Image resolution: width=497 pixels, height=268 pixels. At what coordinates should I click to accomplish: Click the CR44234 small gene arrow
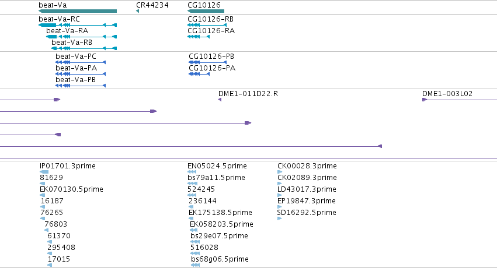[138, 11]
